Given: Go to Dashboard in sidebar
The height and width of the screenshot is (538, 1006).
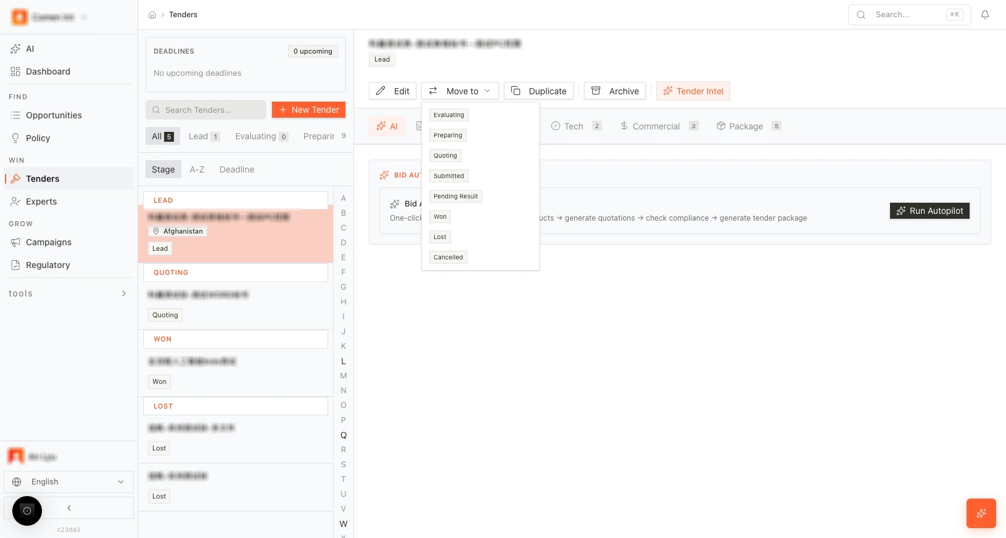Looking at the screenshot, I should pos(68,71).
